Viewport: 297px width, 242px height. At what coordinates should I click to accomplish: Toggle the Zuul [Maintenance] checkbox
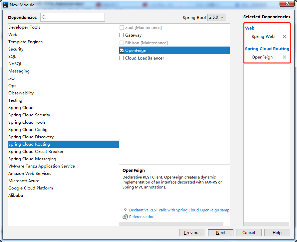(x=122, y=28)
